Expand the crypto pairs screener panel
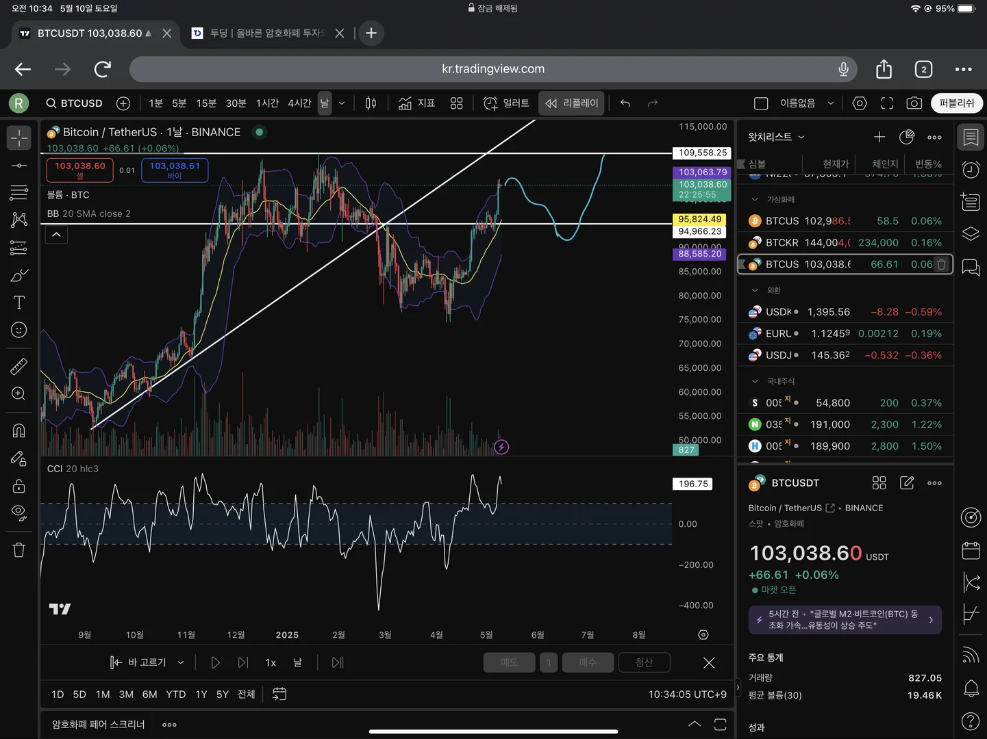Image resolution: width=987 pixels, height=739 pixels. point(695,724)
